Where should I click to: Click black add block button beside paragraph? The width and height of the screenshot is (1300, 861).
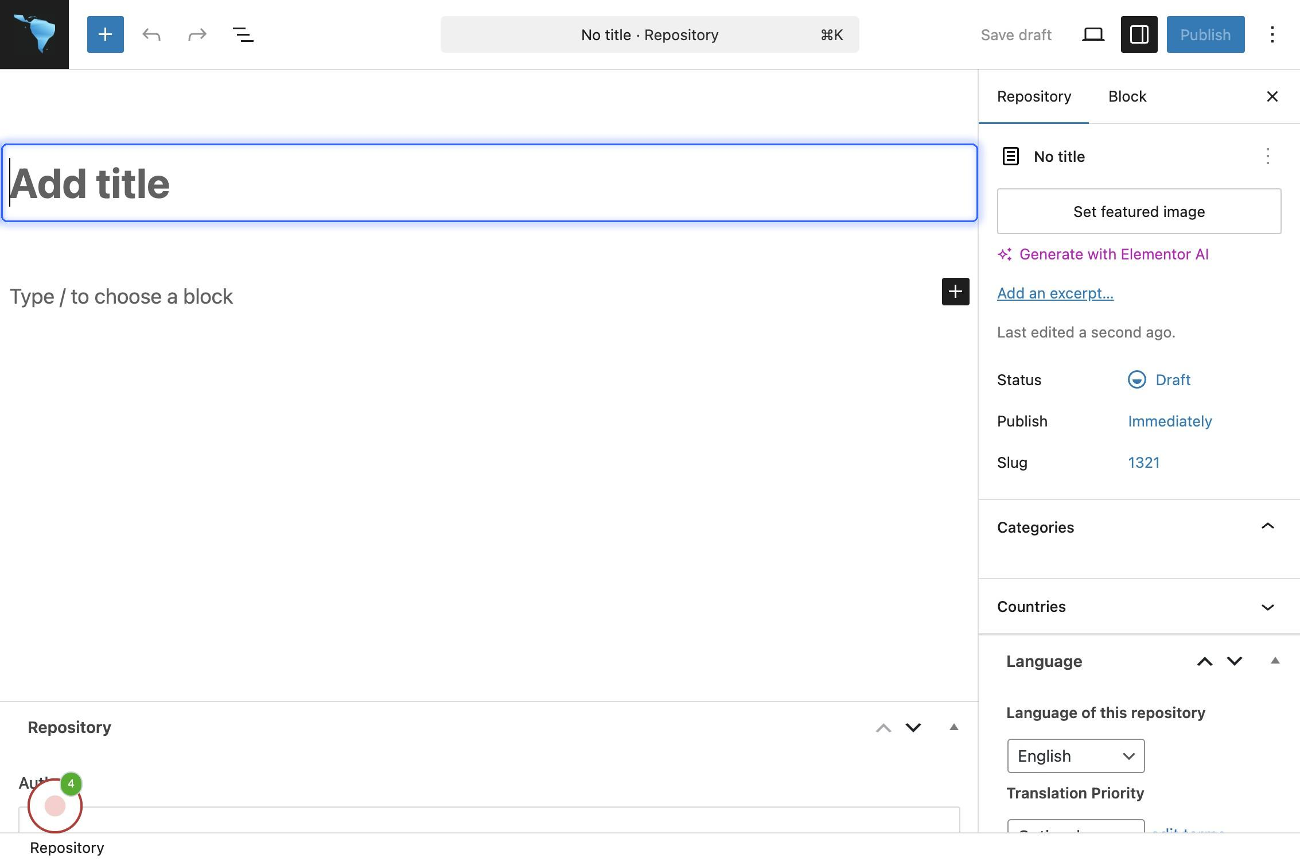click(x=955, y=292)
